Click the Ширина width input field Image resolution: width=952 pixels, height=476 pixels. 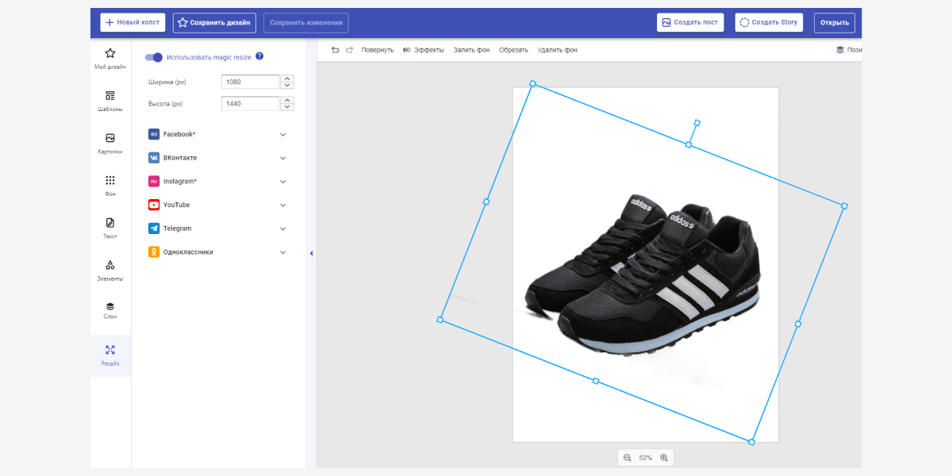coord(250,82)
